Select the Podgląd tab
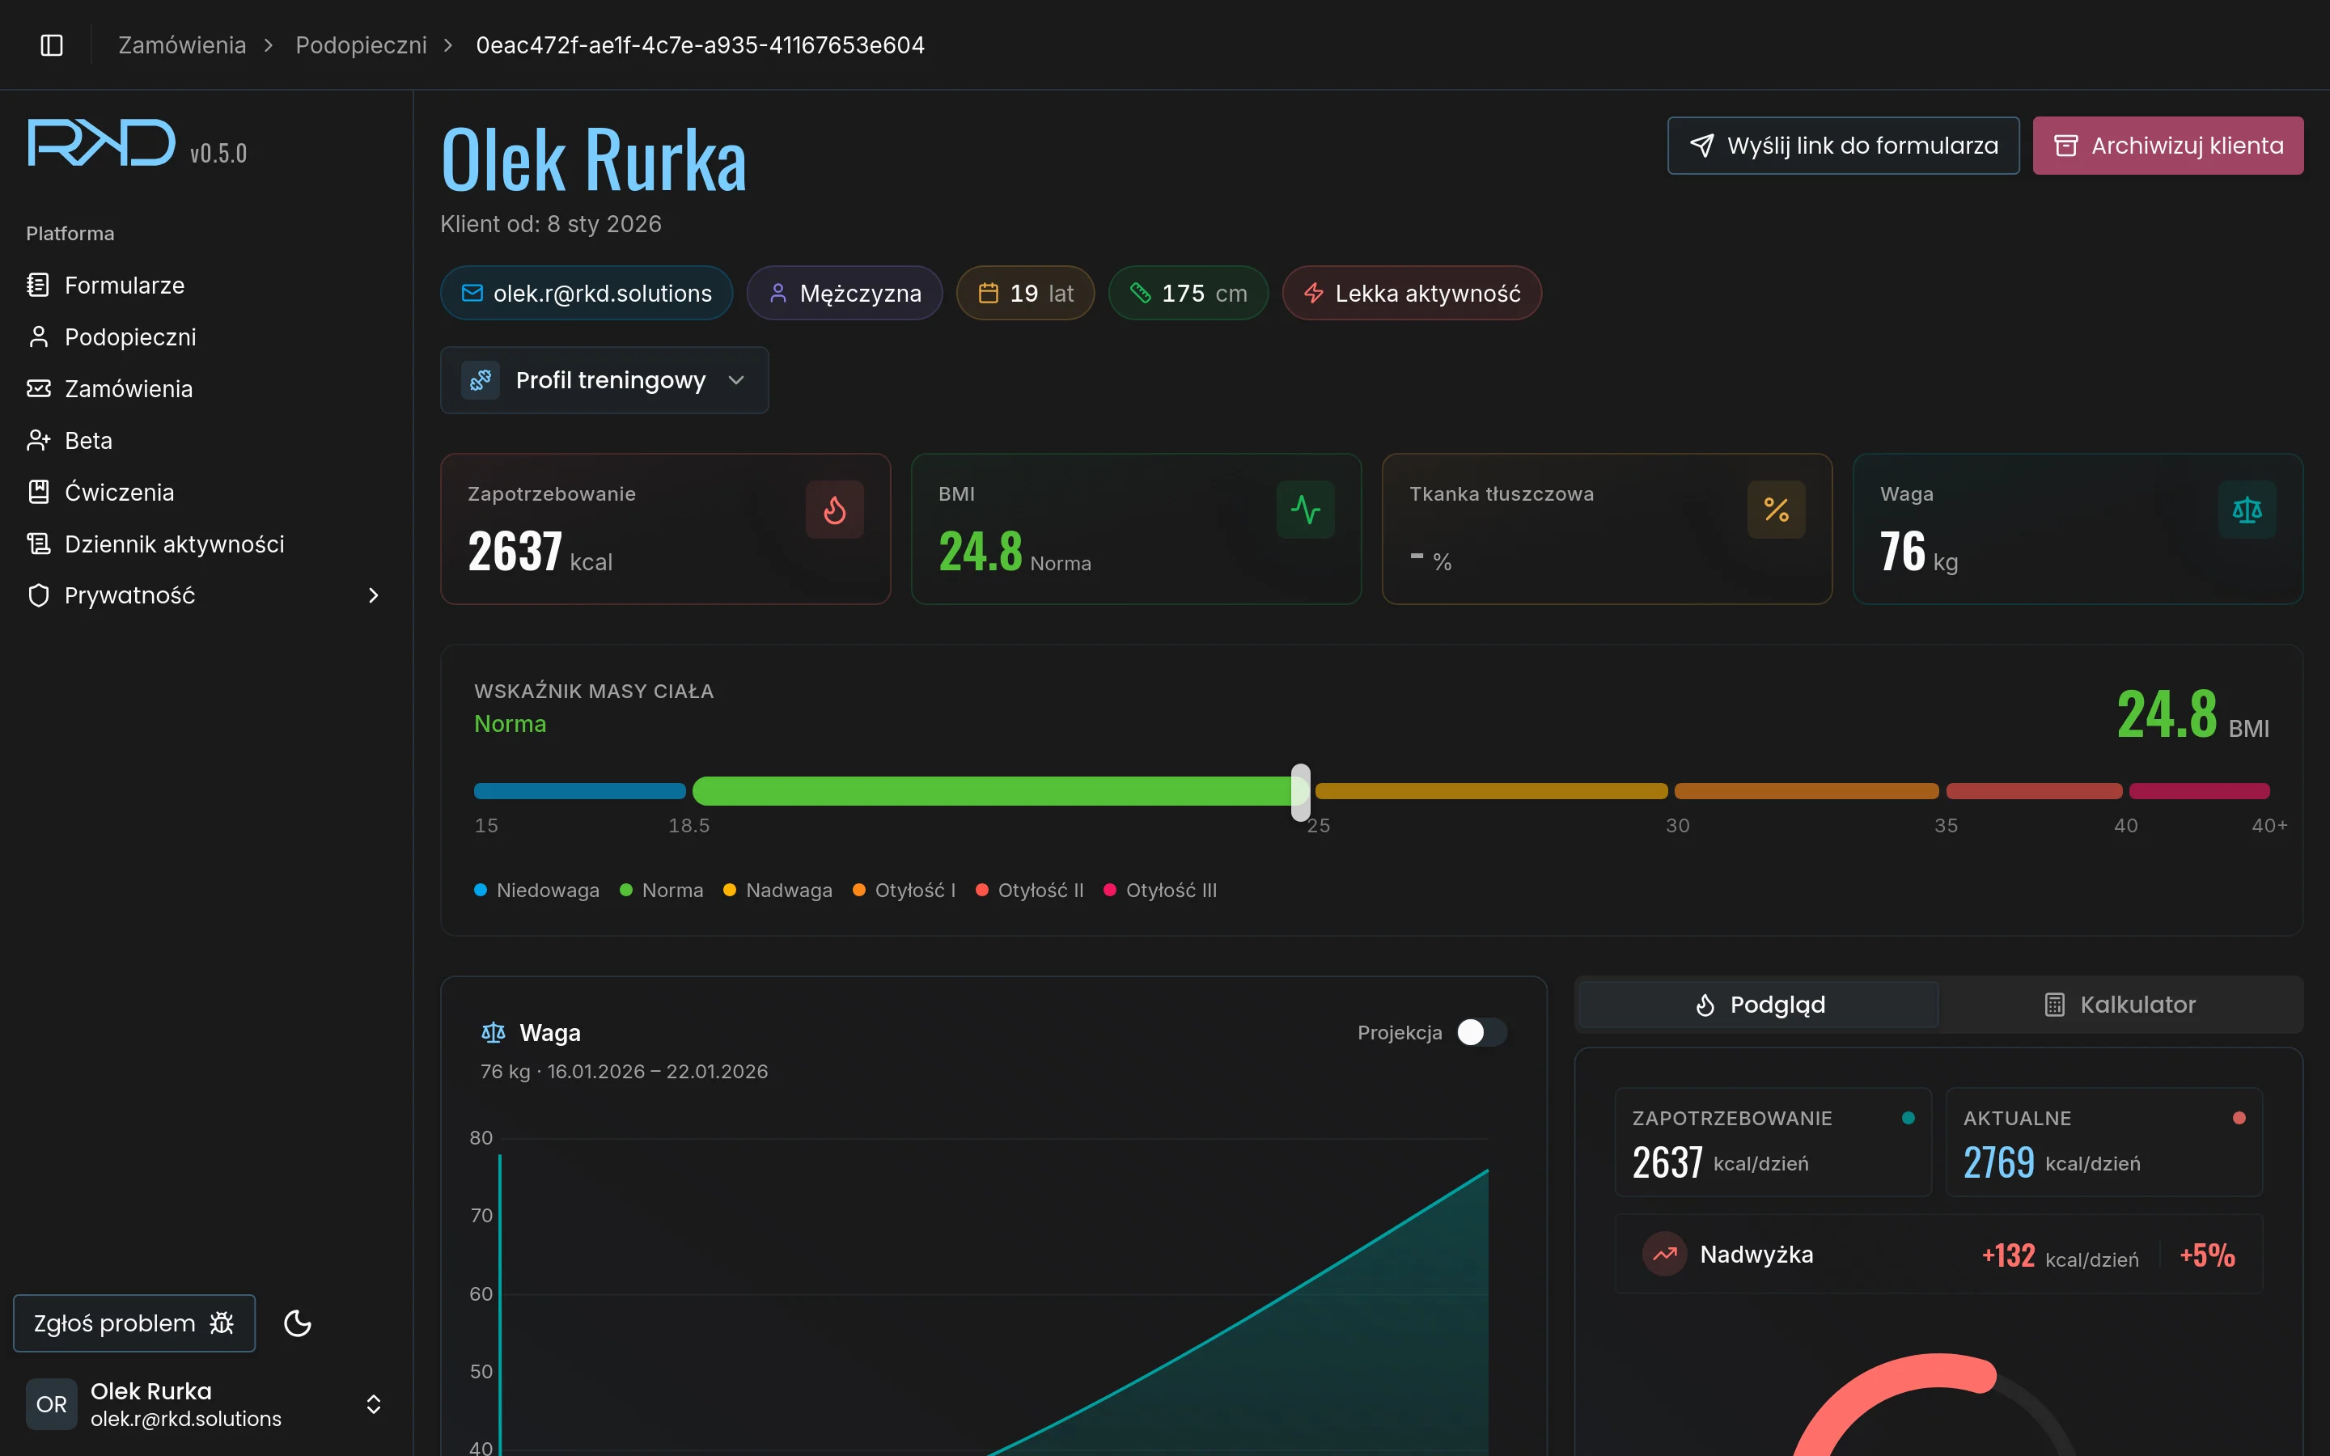The height and width of the screenshot is (1456, 2330). click(x=1758, y=1005)
